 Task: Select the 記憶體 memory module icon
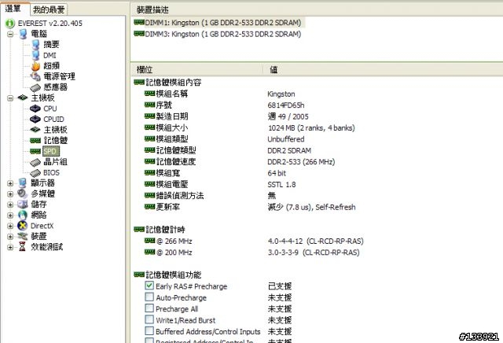35,140
